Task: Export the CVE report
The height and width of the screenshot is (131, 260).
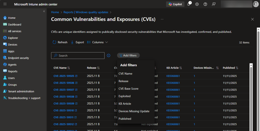Action: (77, 42)
